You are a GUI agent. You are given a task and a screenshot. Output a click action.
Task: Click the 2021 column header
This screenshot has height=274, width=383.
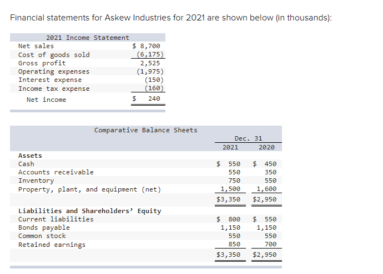[x=230, y=147]
